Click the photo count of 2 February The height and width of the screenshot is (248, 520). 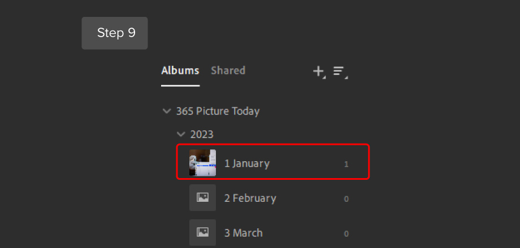coord(346,199)
